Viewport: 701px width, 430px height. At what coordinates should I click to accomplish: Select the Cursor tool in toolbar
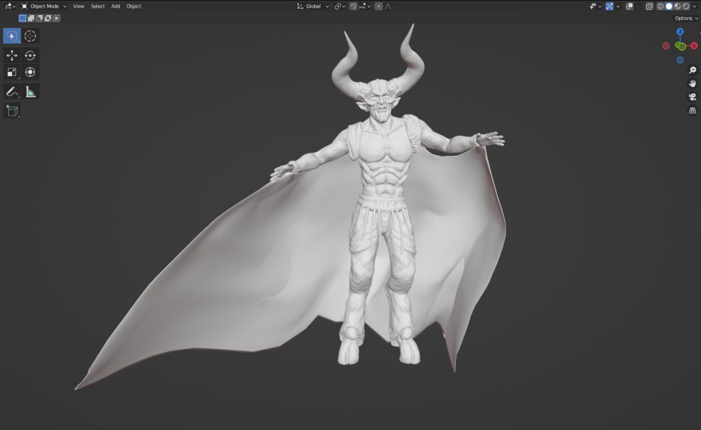pos(30,36)
